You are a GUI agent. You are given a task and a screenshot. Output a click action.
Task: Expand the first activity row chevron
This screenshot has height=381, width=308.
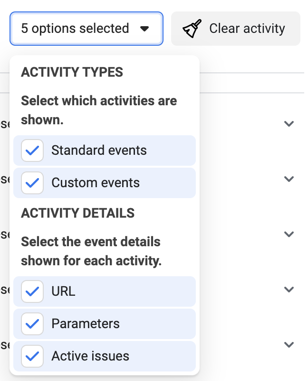[x=289, y=124]
